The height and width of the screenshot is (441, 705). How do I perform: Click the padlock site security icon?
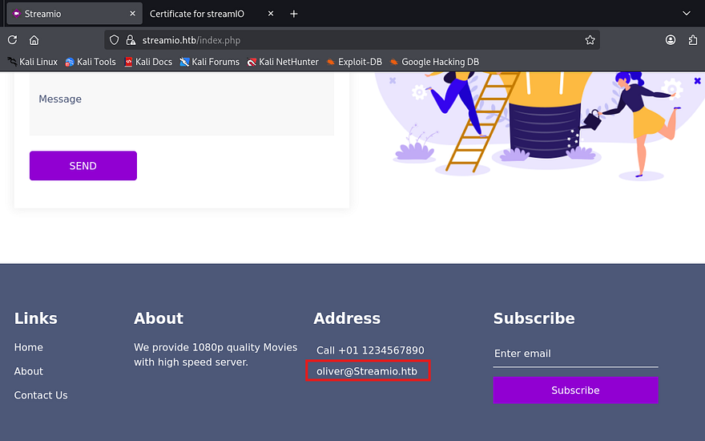coord(131,40)
